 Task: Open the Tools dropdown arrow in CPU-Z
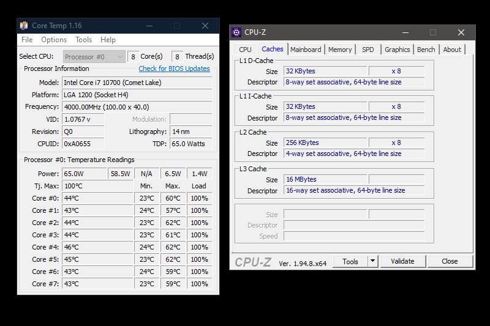(x=372, y=261)
